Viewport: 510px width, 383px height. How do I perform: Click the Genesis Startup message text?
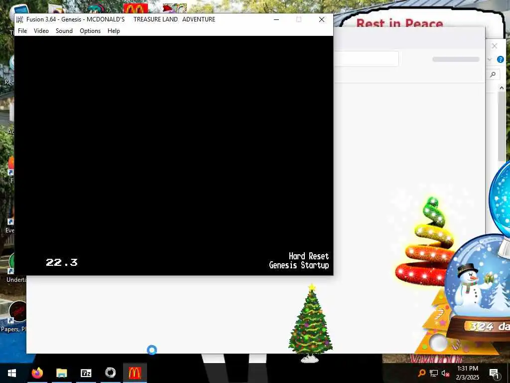pyautogui.click(x=299, y=265)
